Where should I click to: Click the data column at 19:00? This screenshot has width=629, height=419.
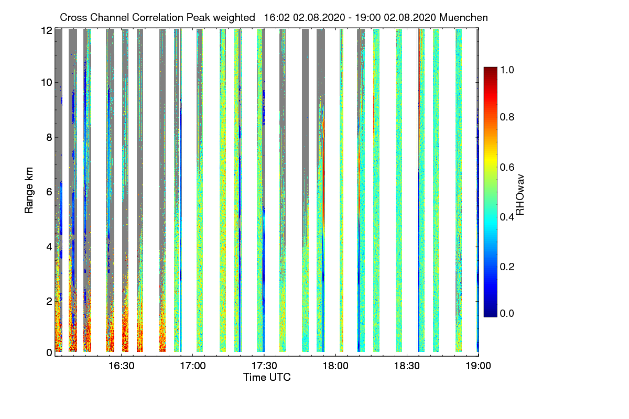tap(478, 190)
